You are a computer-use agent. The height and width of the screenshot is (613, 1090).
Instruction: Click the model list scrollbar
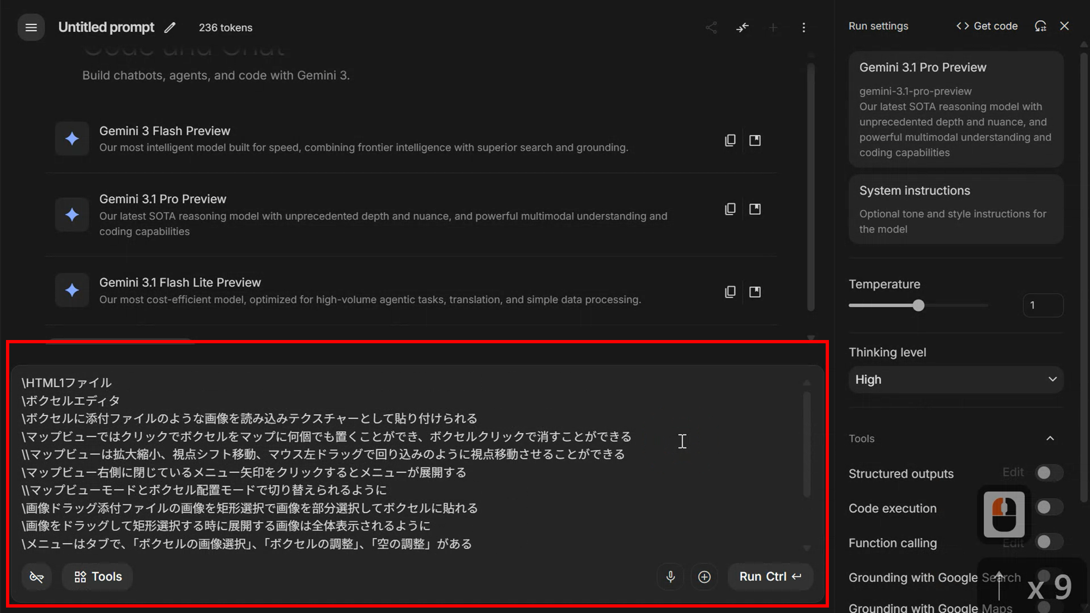pyautogui.click(x=811, y=187)
